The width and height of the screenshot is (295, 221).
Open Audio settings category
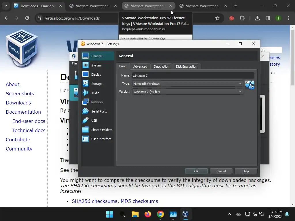click(x=98, y=93)
